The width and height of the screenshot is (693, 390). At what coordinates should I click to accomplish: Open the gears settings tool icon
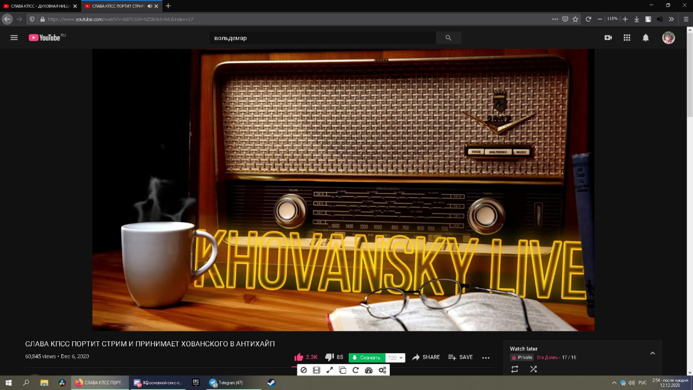click(x=382, y=370)
